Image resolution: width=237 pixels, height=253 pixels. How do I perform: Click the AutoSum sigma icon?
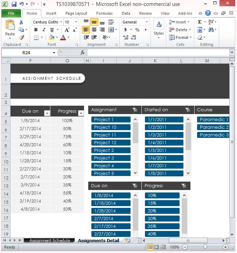point(200,22)
